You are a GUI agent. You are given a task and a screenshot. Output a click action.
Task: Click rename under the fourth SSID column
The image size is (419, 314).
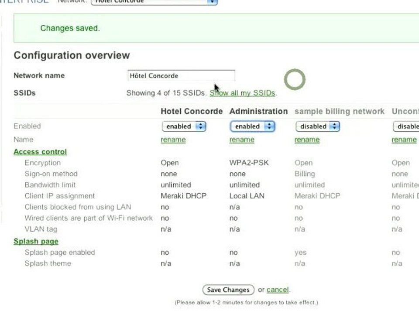coord(404,140)
